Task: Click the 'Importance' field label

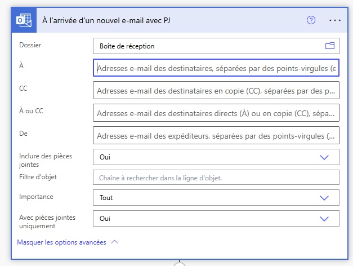Action: pyautogui.click(x=36, y=197)
